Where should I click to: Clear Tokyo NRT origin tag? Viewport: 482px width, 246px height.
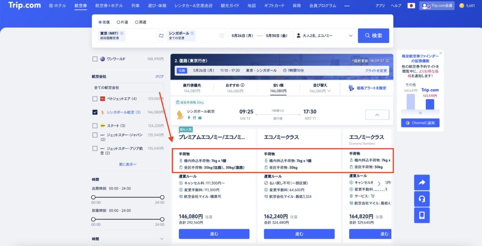click(122, 33)
